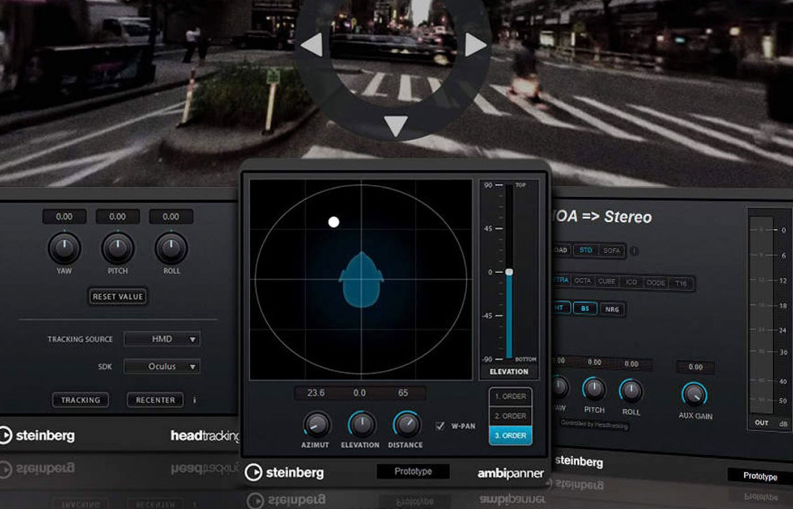
Task: Click the Steinberg logo in the headtracking plugin
Action: (37, 435)
